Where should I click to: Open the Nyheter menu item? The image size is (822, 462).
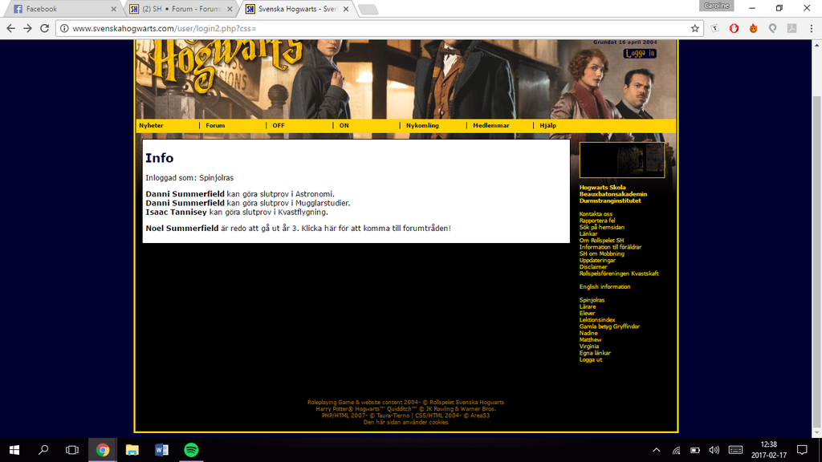pos(151,126)
